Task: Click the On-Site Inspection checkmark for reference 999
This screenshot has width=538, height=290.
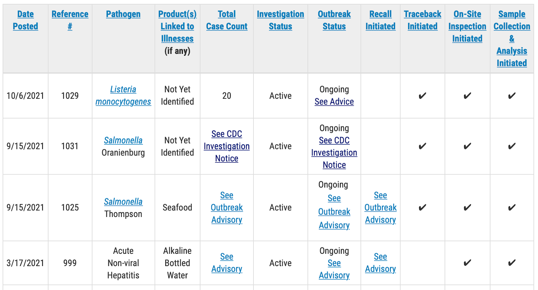Action: click(467, 263)
